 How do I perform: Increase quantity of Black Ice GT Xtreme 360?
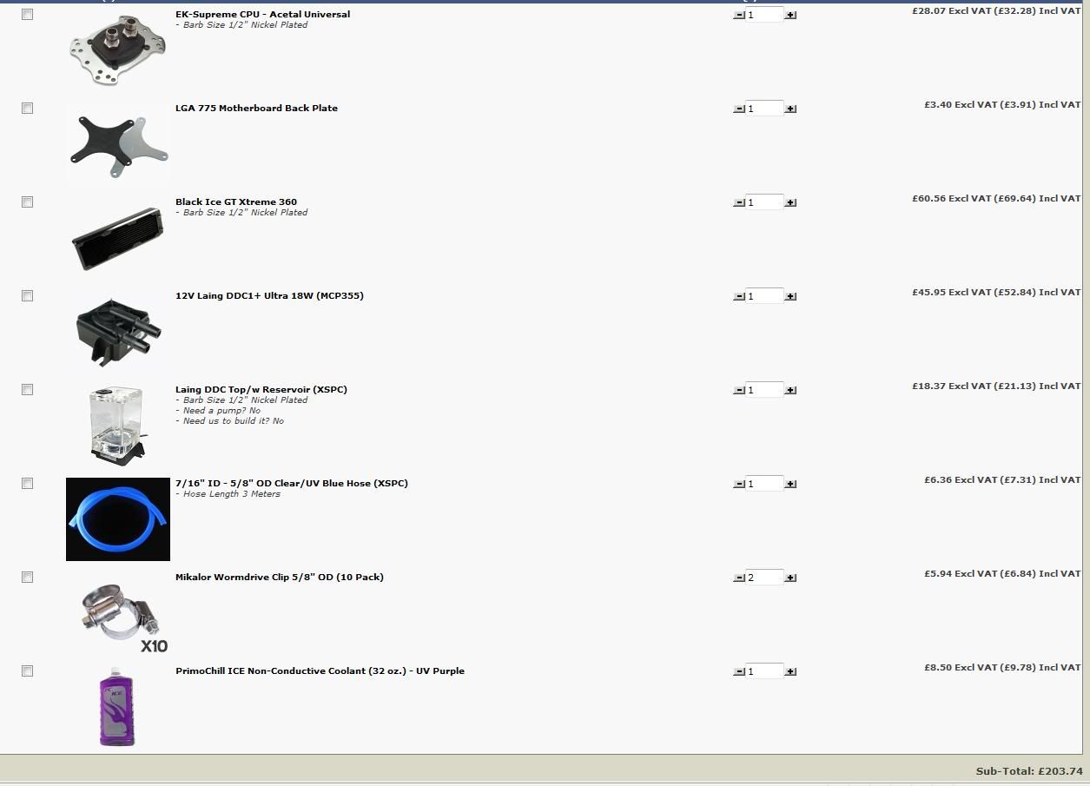pyautogui.click(x=790, y=202)
